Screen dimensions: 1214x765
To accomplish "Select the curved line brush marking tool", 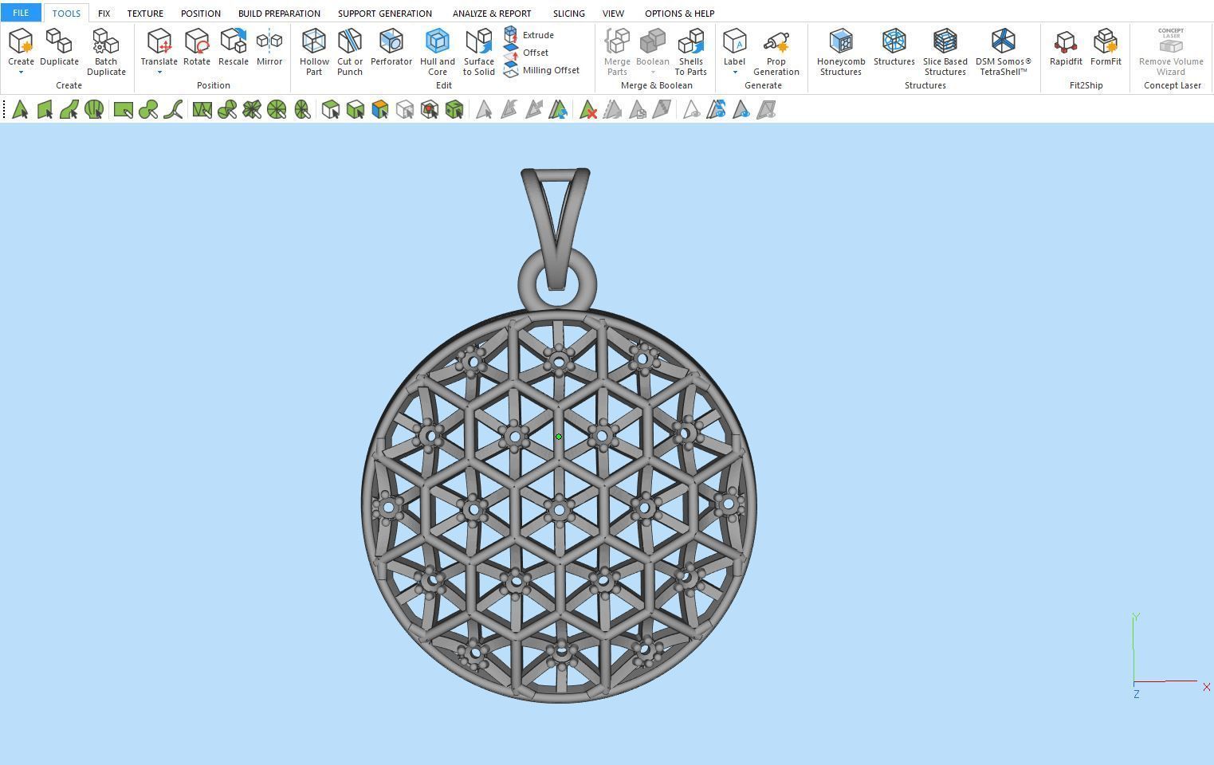I will click(173, 110).
